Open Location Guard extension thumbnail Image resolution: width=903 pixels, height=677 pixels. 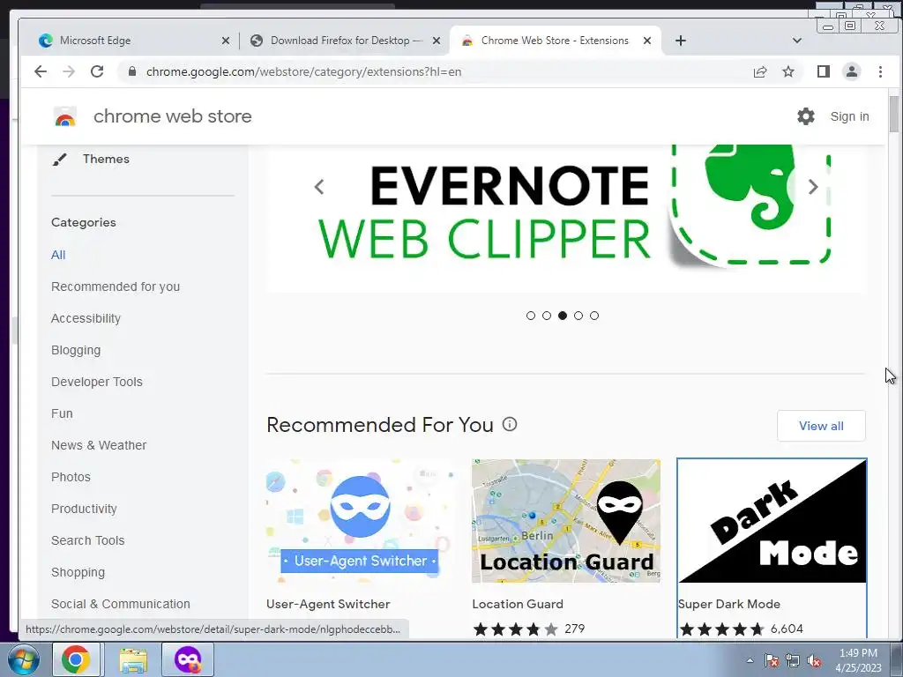(565, 521)
